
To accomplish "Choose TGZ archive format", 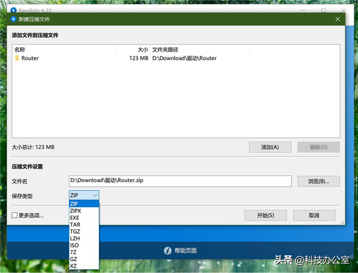I will click(84, 232).
